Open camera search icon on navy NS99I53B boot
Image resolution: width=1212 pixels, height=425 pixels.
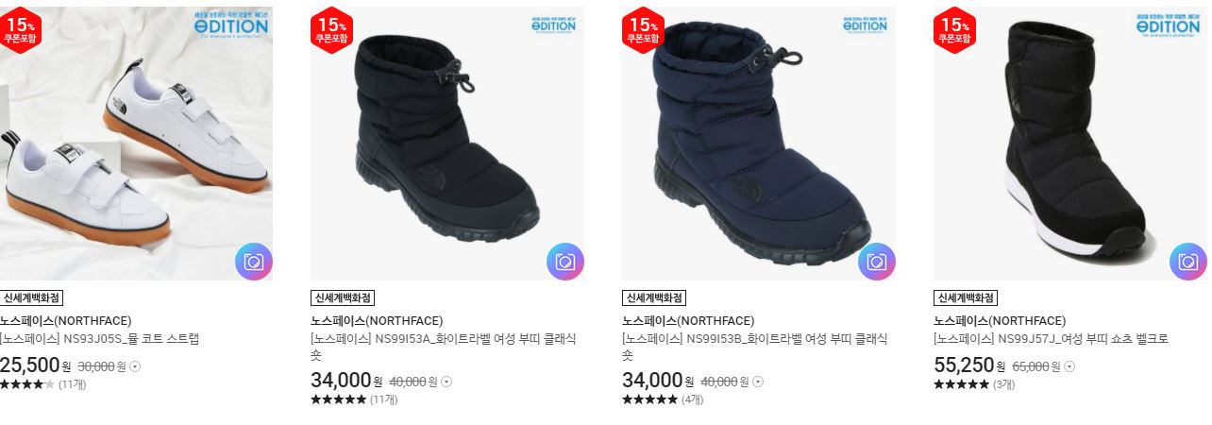877,262
